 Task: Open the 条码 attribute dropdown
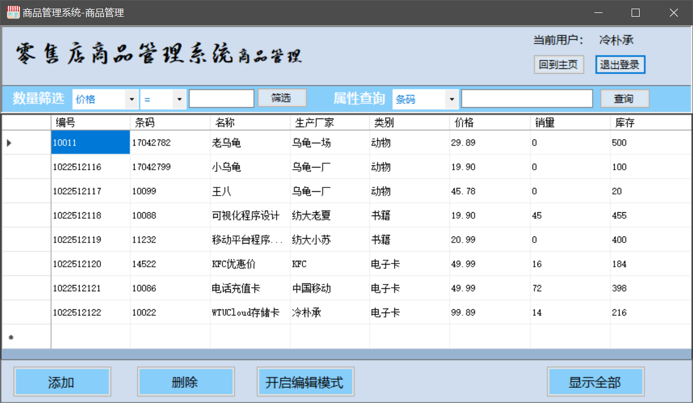[425, 99]
